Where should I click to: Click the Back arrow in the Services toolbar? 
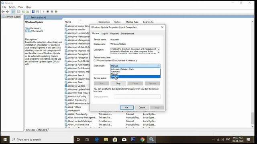pos(3,12)
